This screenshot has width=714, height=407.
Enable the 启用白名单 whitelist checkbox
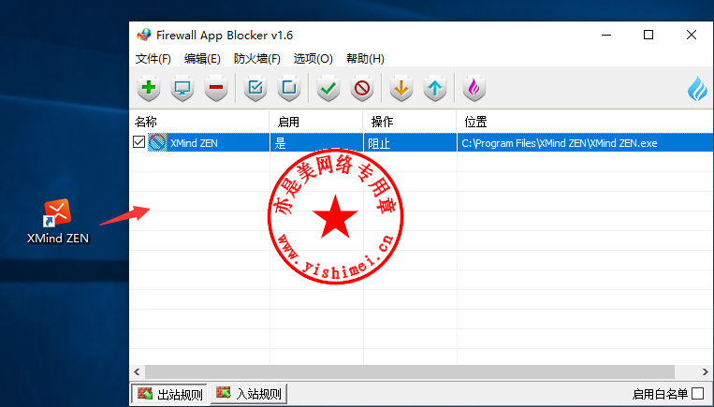[x=697, y=393]
